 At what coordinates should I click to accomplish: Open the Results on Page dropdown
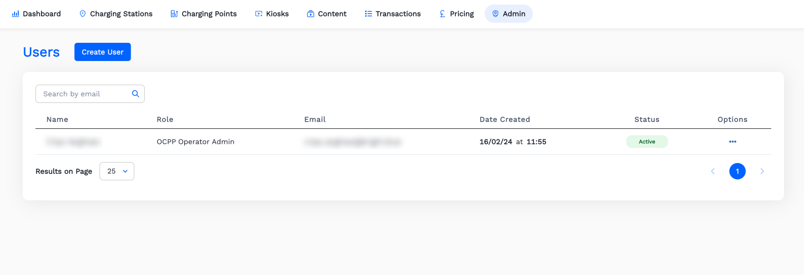tap(117, 171)
